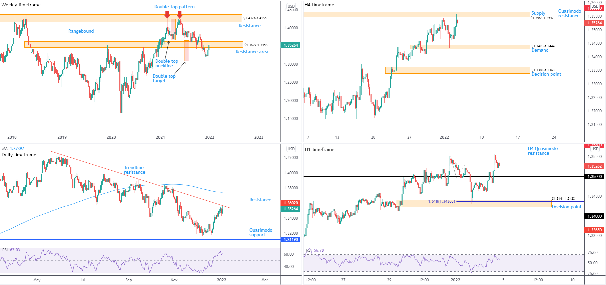Click the 'Demand' label on H4 chart
The height and width of the screenshot is (285, 606).
pos(540,50)
